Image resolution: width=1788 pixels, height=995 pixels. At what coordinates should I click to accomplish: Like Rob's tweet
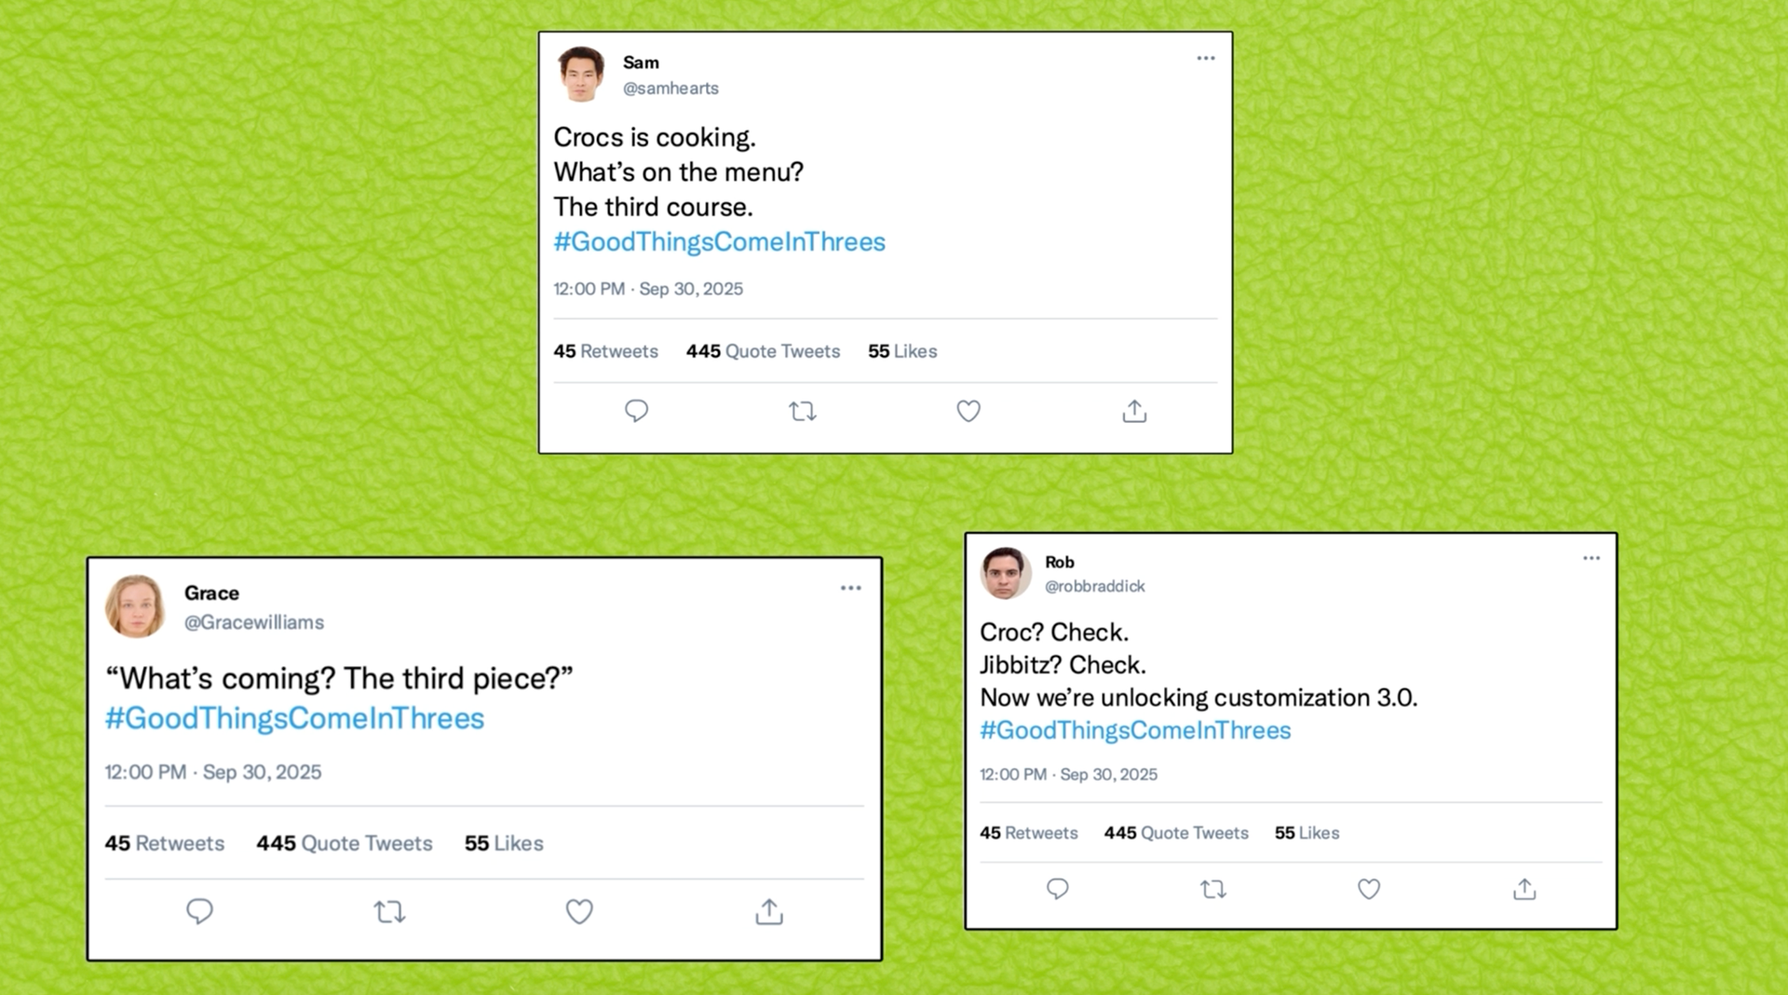(x=1368, y=890)
